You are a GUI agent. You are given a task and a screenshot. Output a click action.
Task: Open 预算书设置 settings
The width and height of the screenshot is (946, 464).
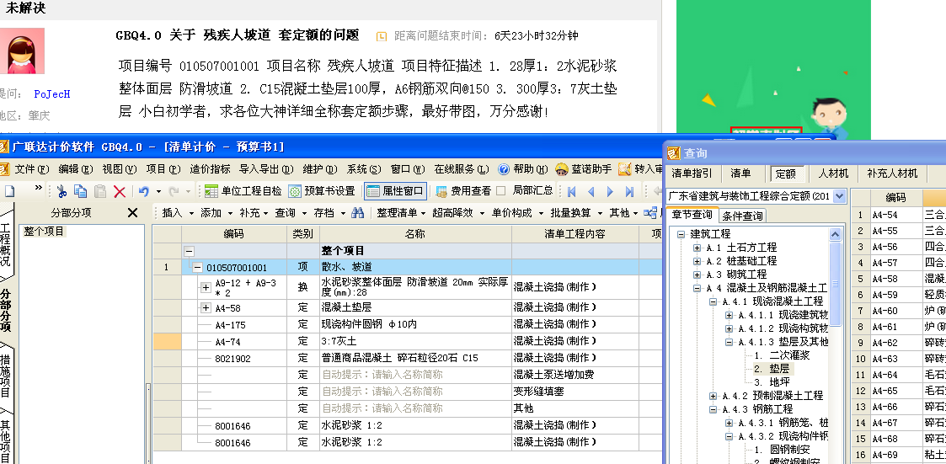(322, 191)
